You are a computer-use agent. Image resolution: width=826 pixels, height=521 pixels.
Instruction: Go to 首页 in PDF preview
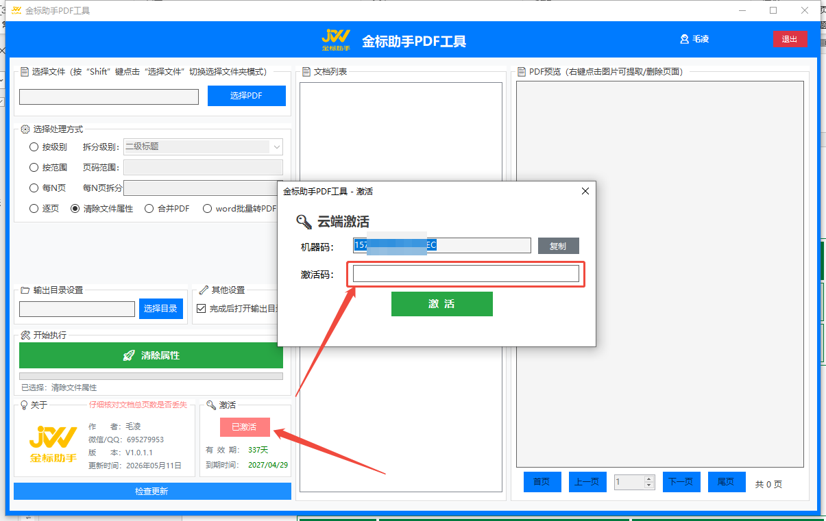(x=542, y=482)
